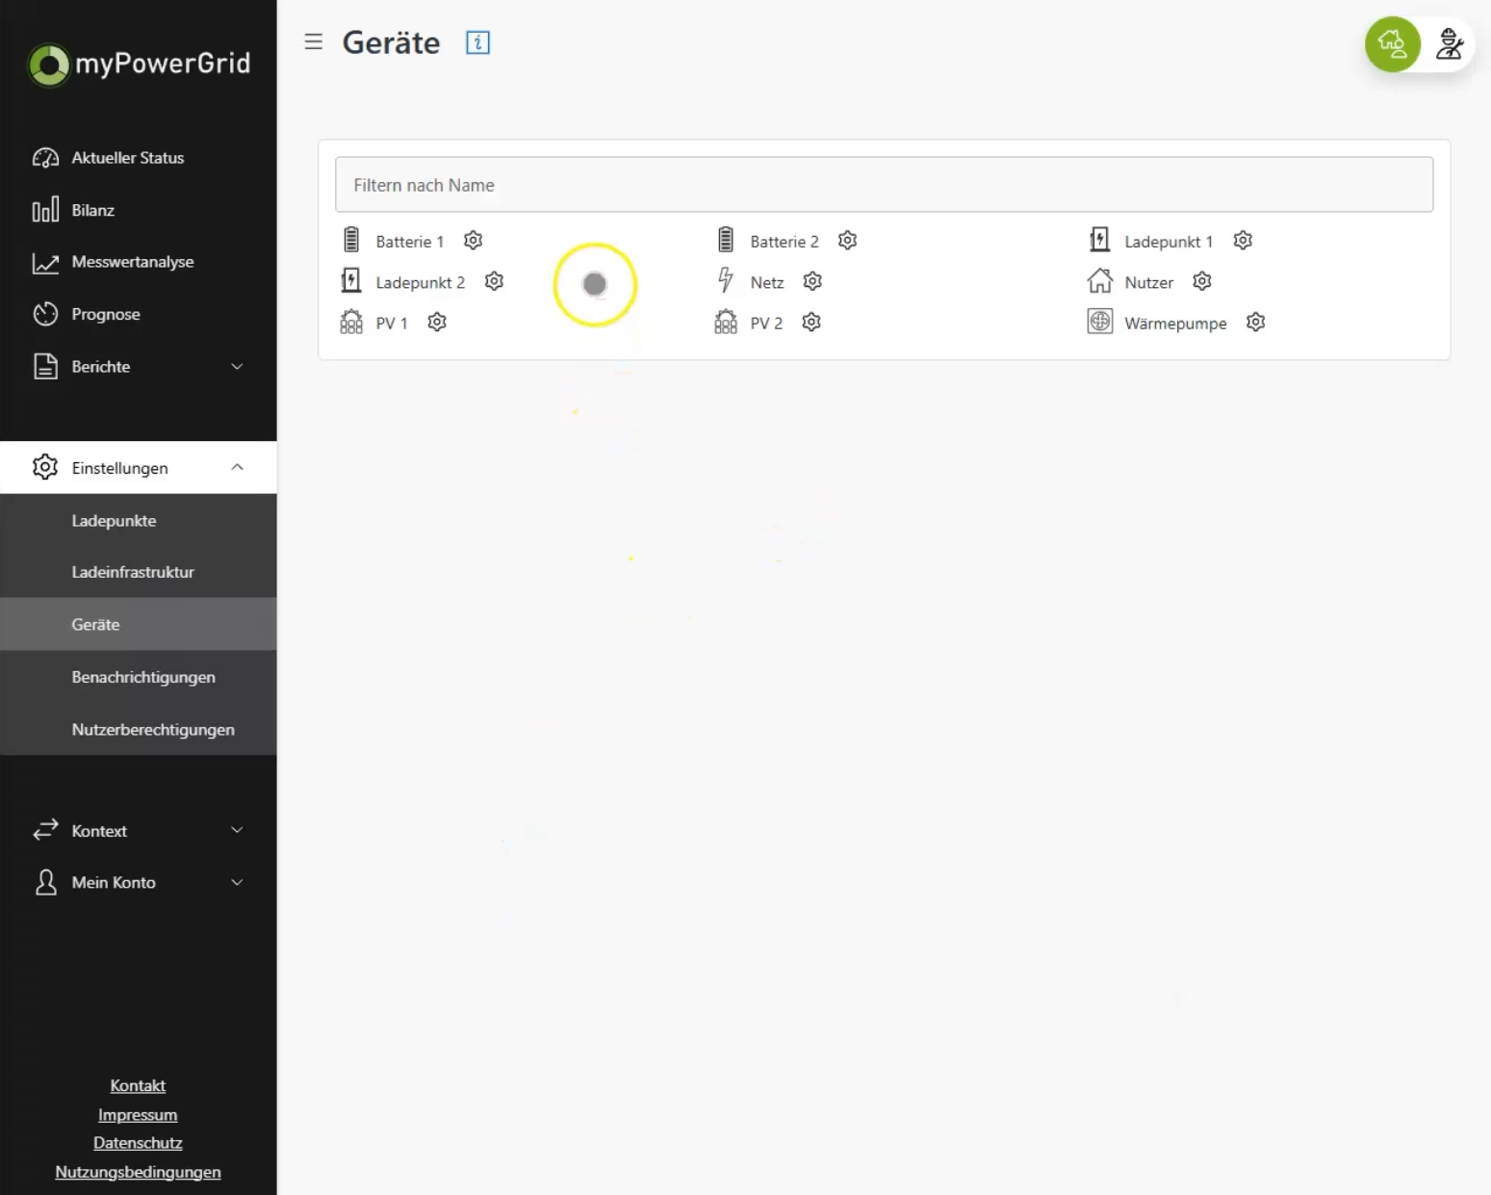Click the technician user icon top right
The height and width of the screenshot is (1195, 1491).
click(1449, 44)
